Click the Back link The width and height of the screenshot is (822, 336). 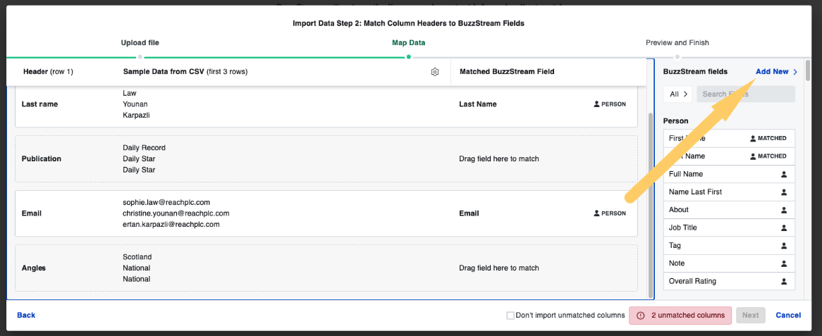click(26, 316)
